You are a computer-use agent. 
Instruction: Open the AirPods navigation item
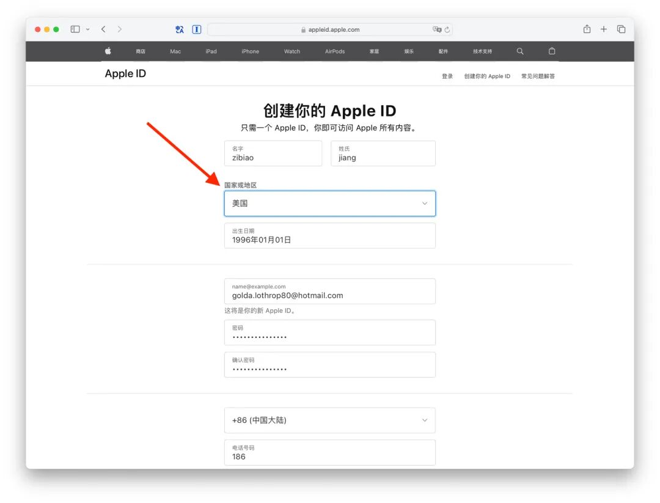pyautogui.click(x=335, y=51)
